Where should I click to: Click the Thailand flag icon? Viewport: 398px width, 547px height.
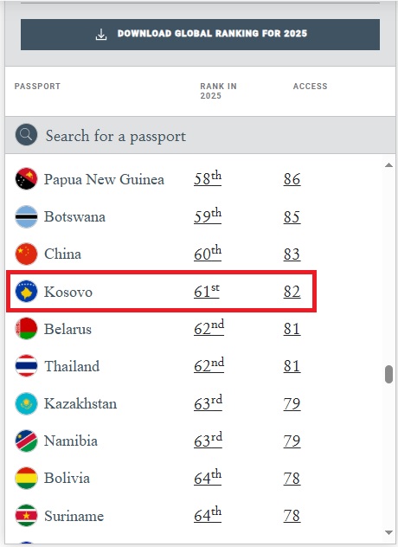(x=26, y=366)
